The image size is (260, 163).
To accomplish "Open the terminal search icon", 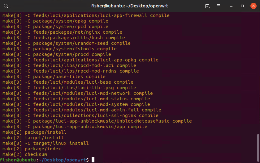I will click(6, 6).
